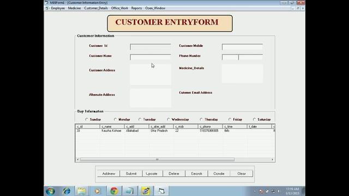Select the Sunday radio button
Image resolution: width=349 pixels, height=196 pixels.
pos(87,119)
